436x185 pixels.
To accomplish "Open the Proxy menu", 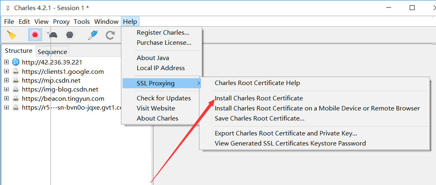I will (61, 22).
